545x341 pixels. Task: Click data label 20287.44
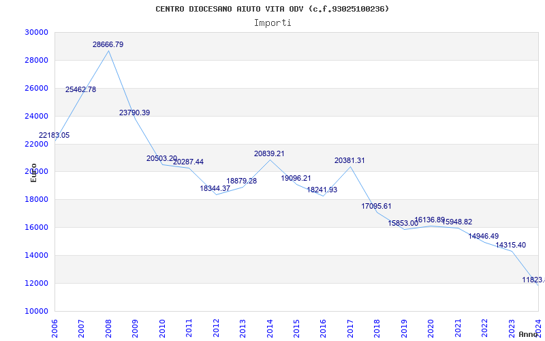pos(189,162)
